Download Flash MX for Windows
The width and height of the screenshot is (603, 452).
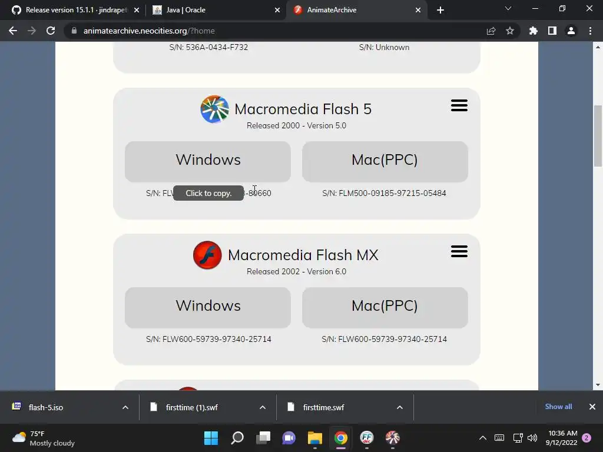click(208, 307)
